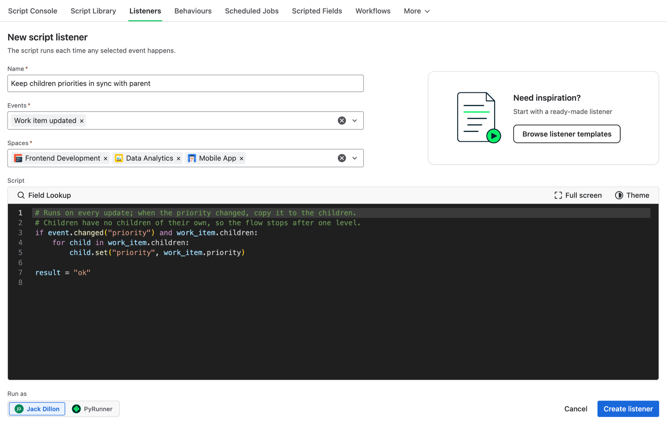Clear all selected events
Image resolution: width=667 pixels, height=422 pixels.
[x=342, y=120]
